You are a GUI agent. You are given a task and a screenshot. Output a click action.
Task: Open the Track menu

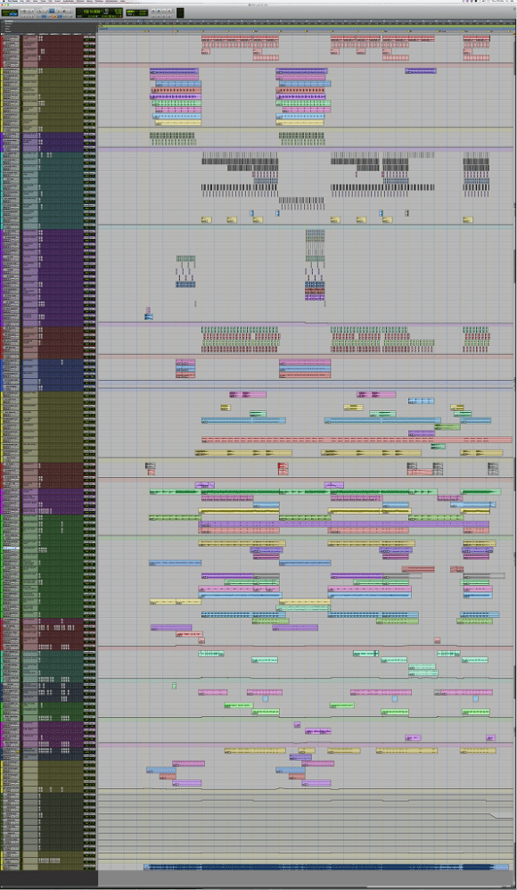click(43, 2)
